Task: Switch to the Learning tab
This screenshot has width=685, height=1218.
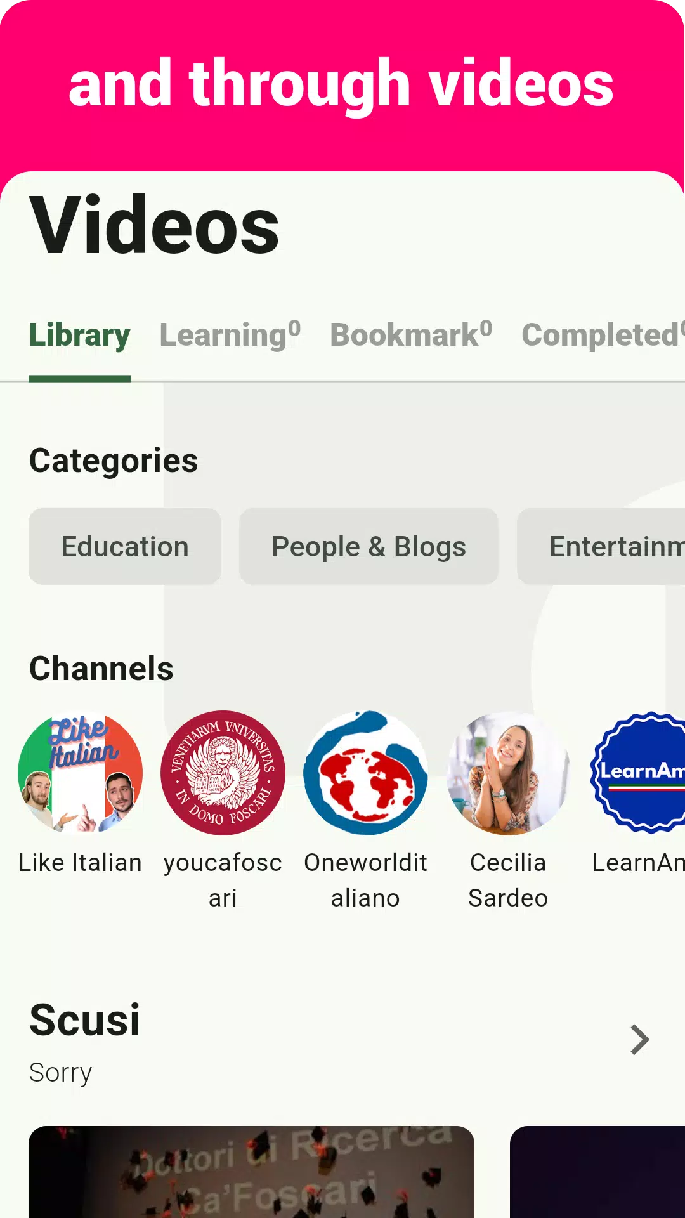Action: pyautogui.click(x=230, y=336)
